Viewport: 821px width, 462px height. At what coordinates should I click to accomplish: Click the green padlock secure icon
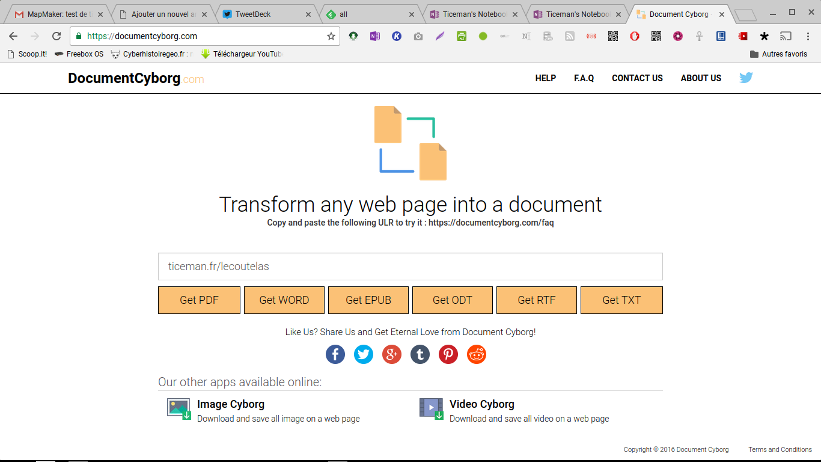coord(79,36)
